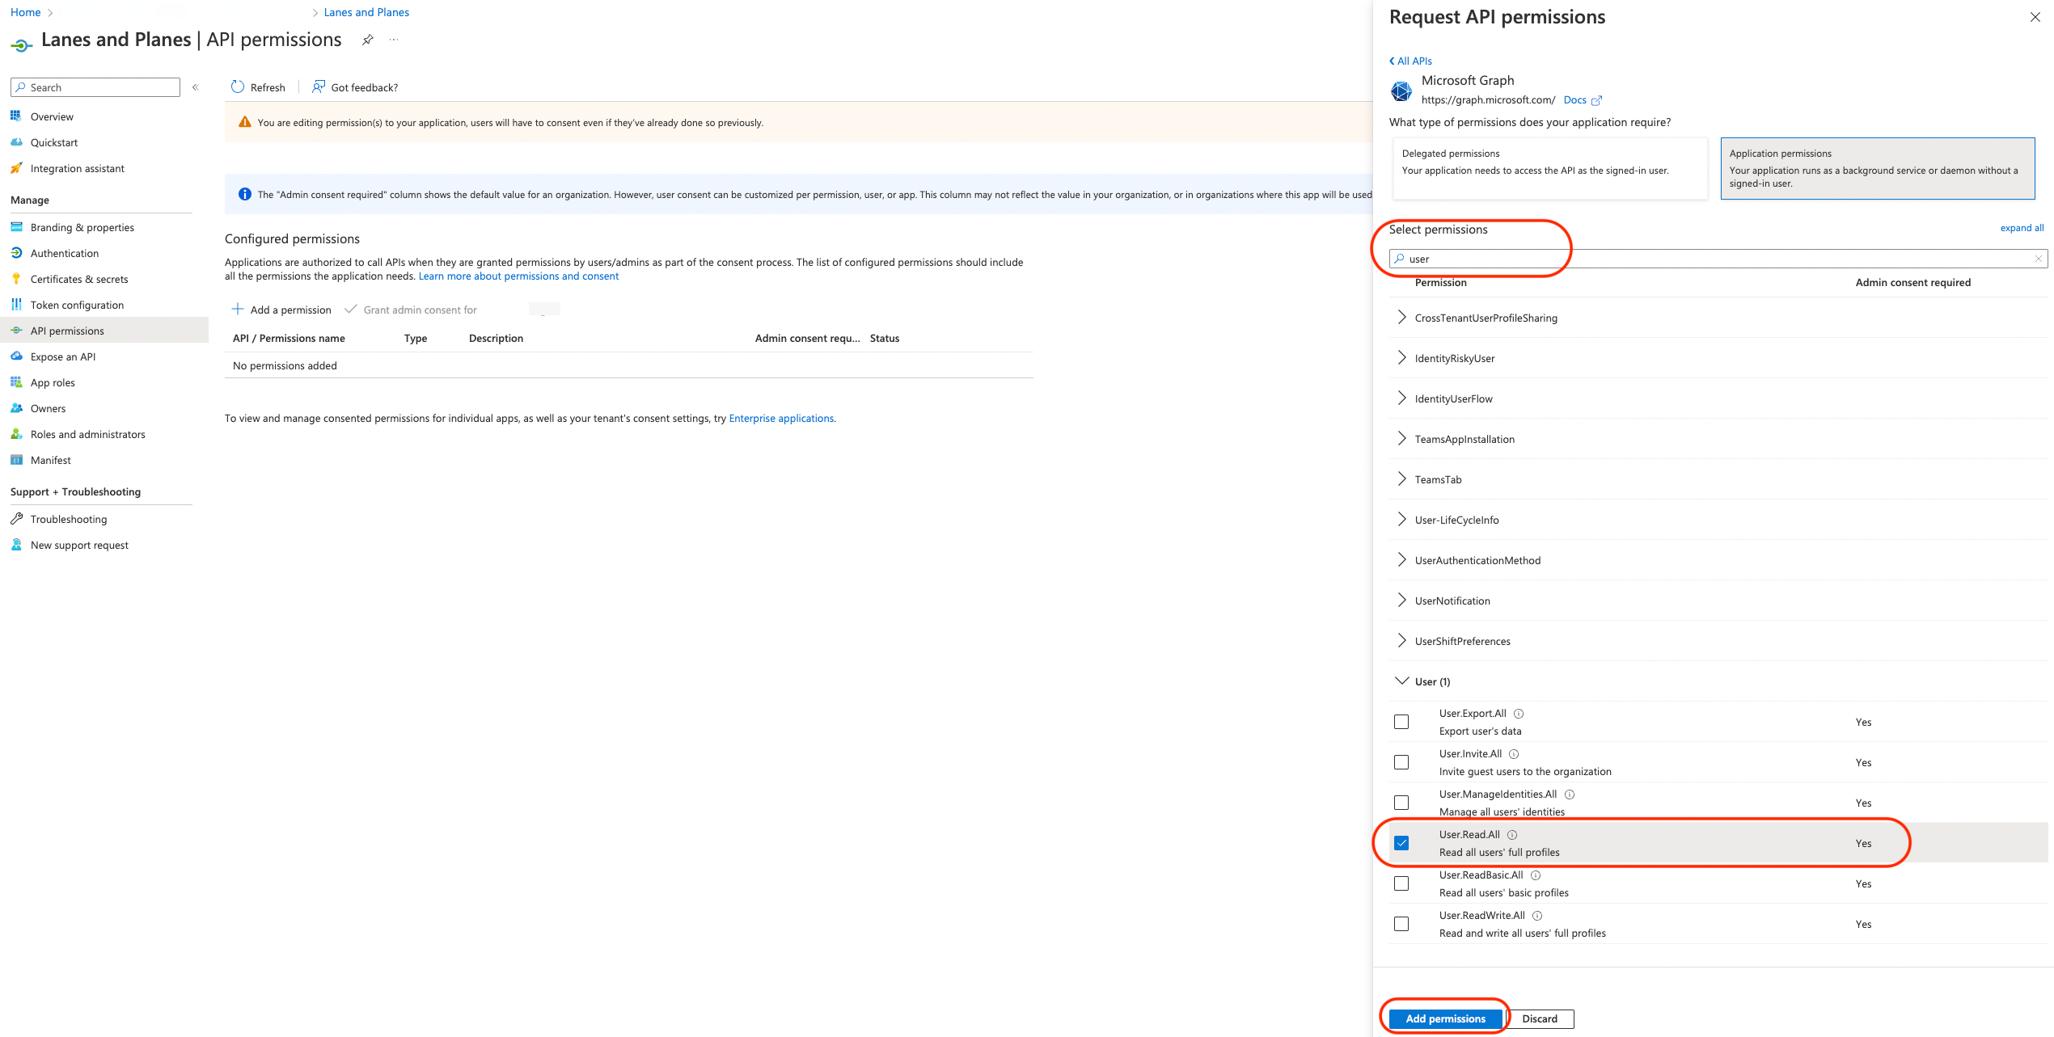Viewport: 2054px width, 1037px height.
Task: Click the Branding & properties icon
Action: (x=16, y=227)
